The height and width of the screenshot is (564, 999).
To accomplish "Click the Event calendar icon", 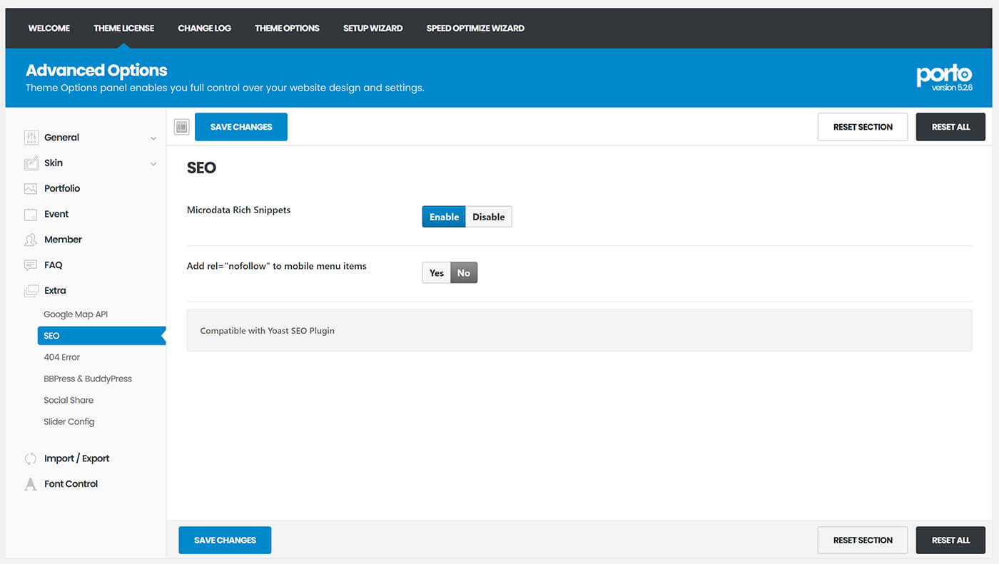I will 31,215.
